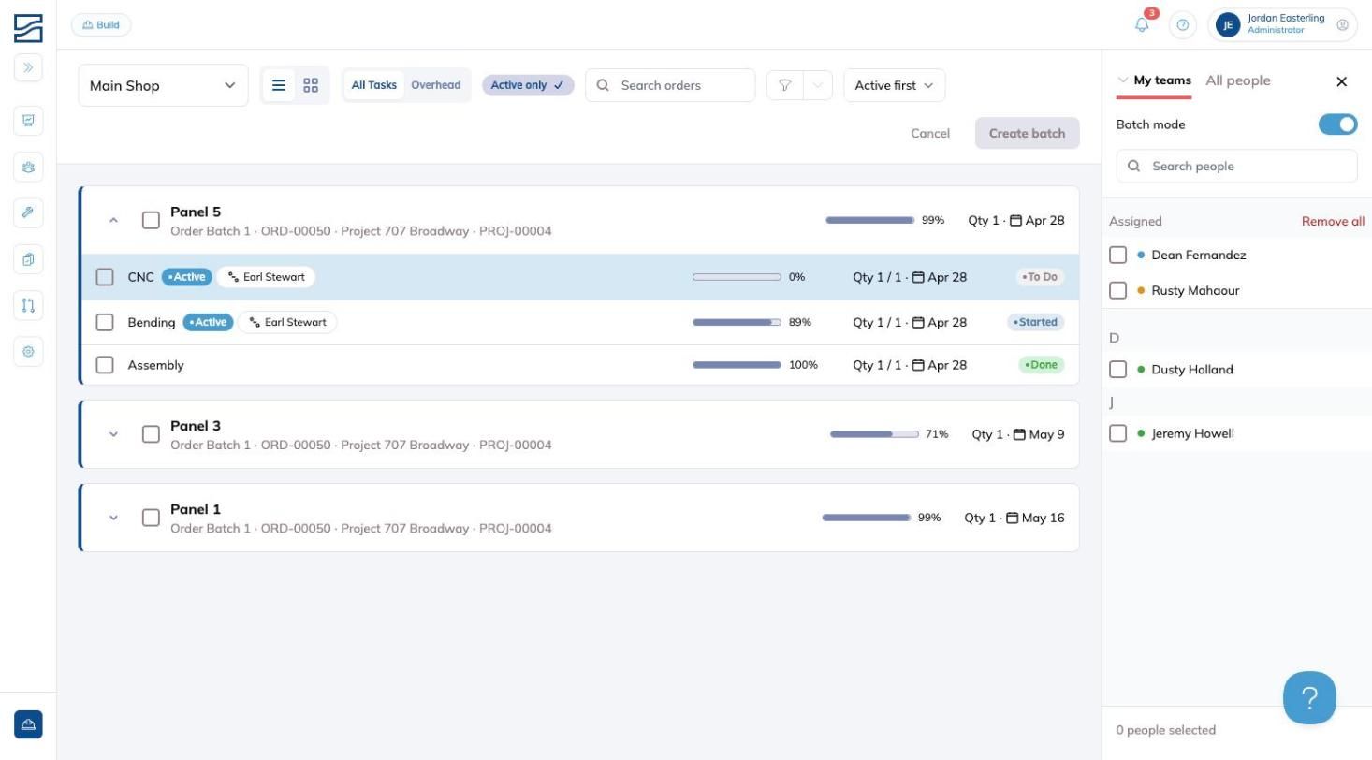Tick the Panel 3 order checkbox

(x=151, y=434)
